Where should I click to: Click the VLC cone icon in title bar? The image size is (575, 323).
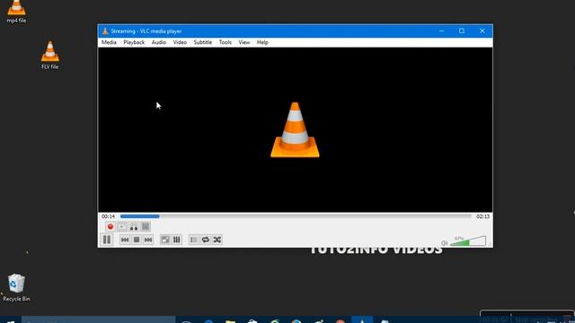click(x=105, y=31)
